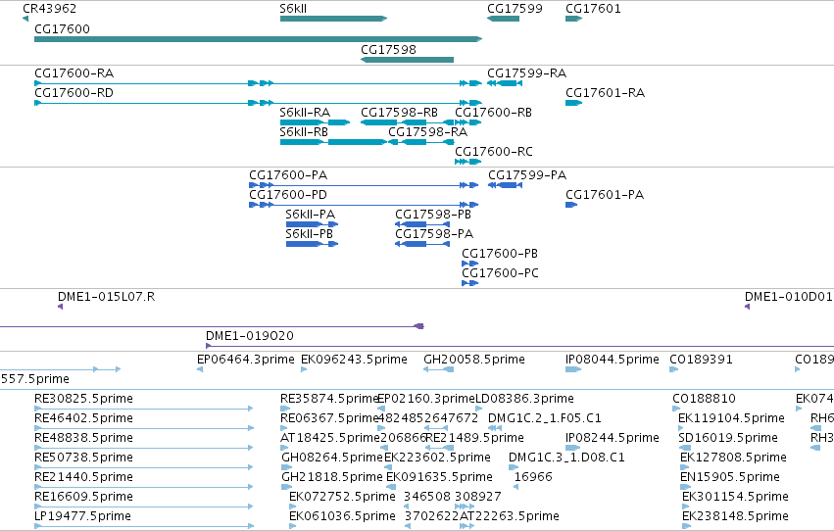Click the CG17598 gene bar
Image resolution: width=834 pixels, height=531 pixels.
point(407,60)
